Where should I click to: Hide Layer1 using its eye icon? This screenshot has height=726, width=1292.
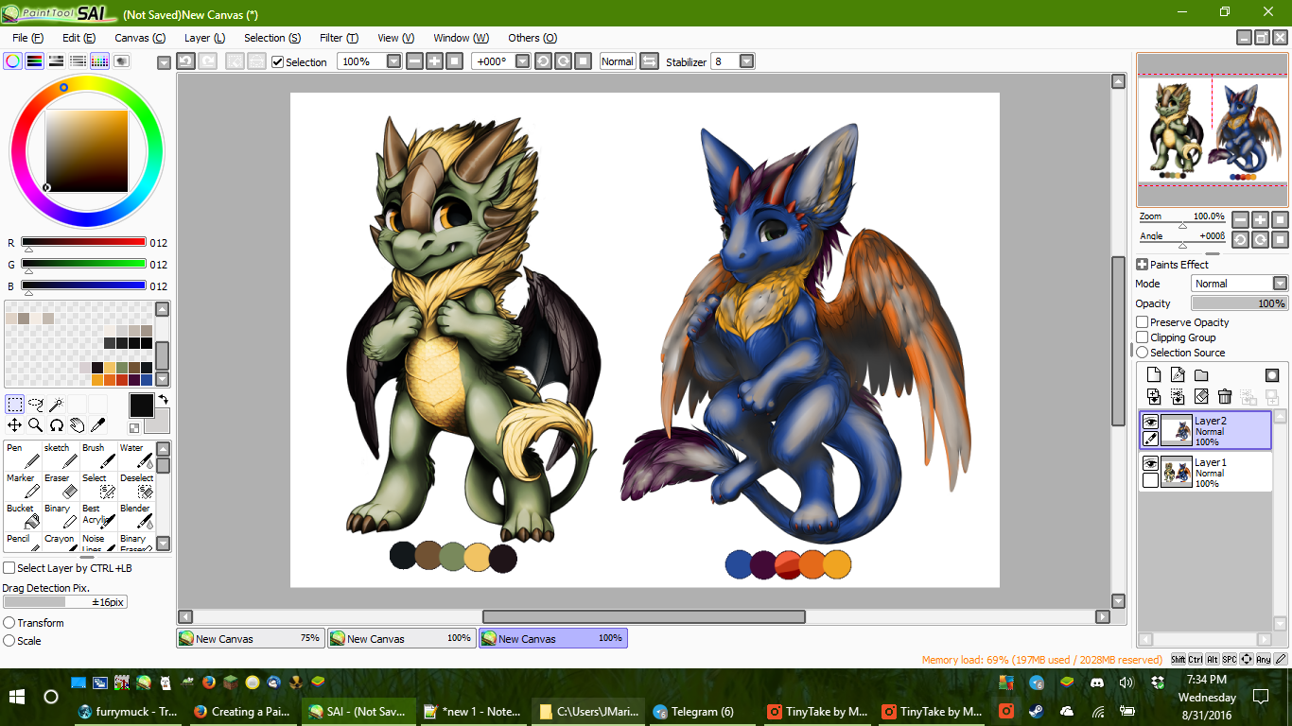(x=1150, y=463)
